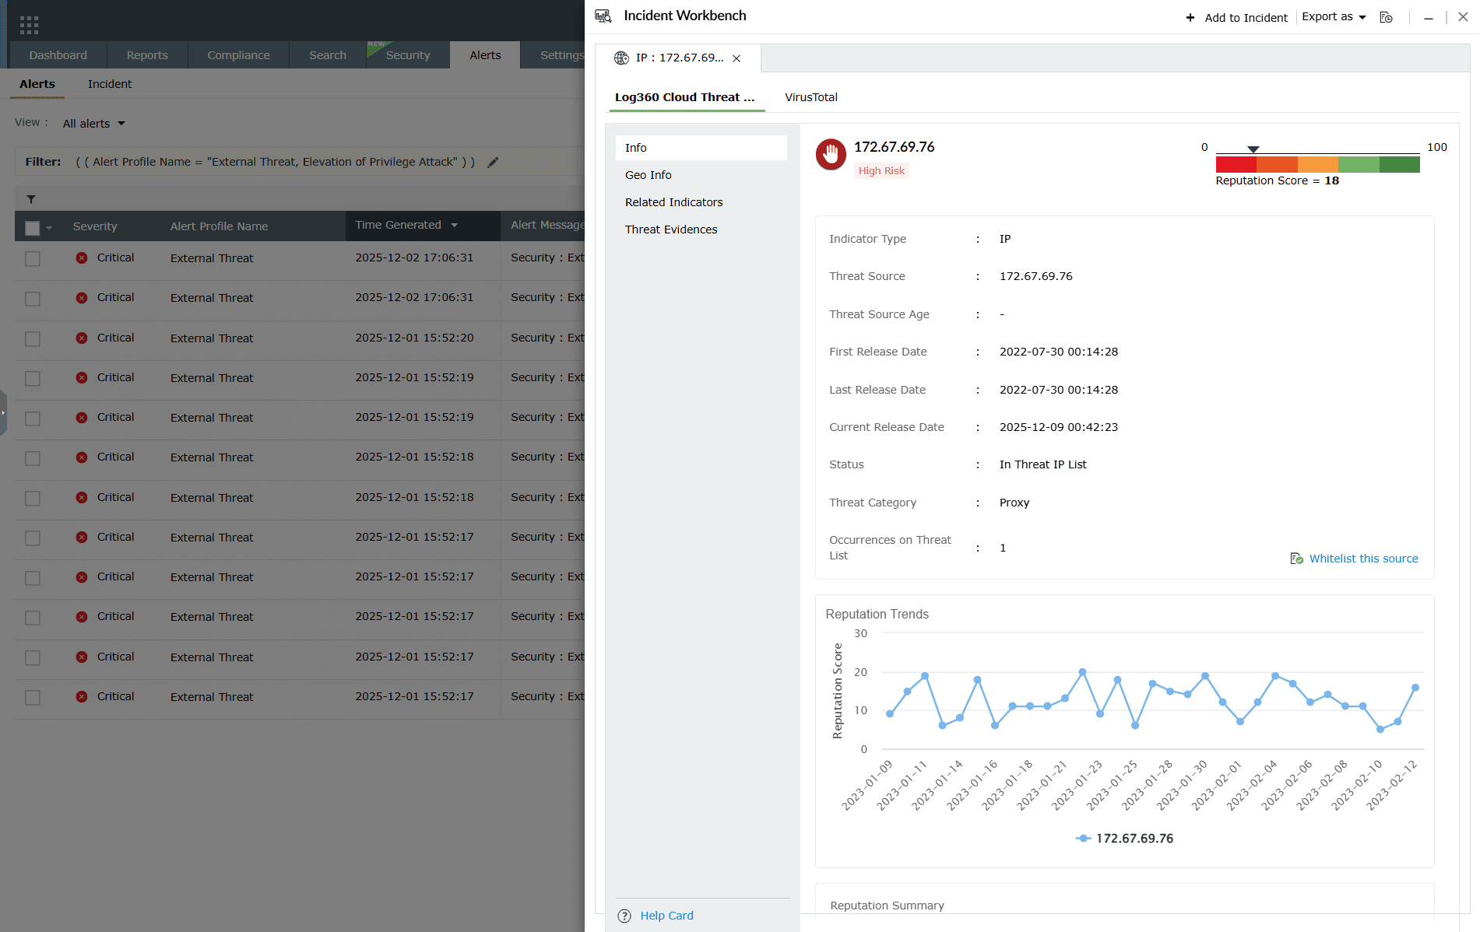The height and width of the screenshot is (932, 1480).
Task: Sort by the Time Generated column arrow
Action: (454, 225)
